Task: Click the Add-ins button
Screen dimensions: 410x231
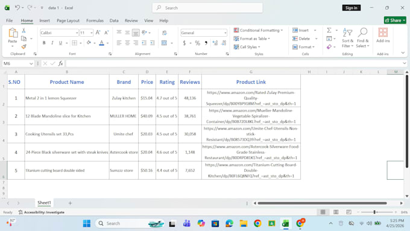Action: pyautogui.click(x=383, y=36)
